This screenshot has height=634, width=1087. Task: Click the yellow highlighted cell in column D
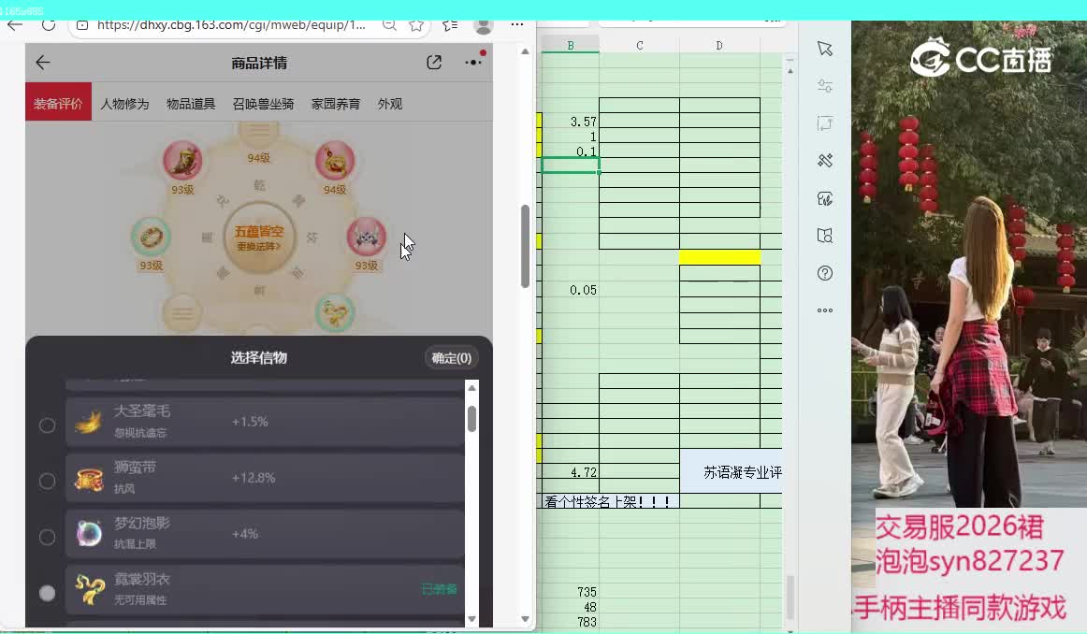click(719, 257)
